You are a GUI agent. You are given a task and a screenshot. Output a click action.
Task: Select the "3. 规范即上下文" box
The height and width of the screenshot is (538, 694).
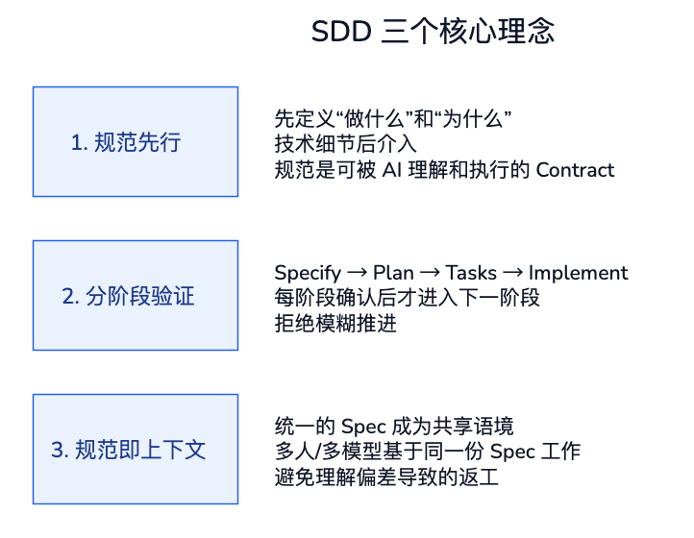(136, 450)
